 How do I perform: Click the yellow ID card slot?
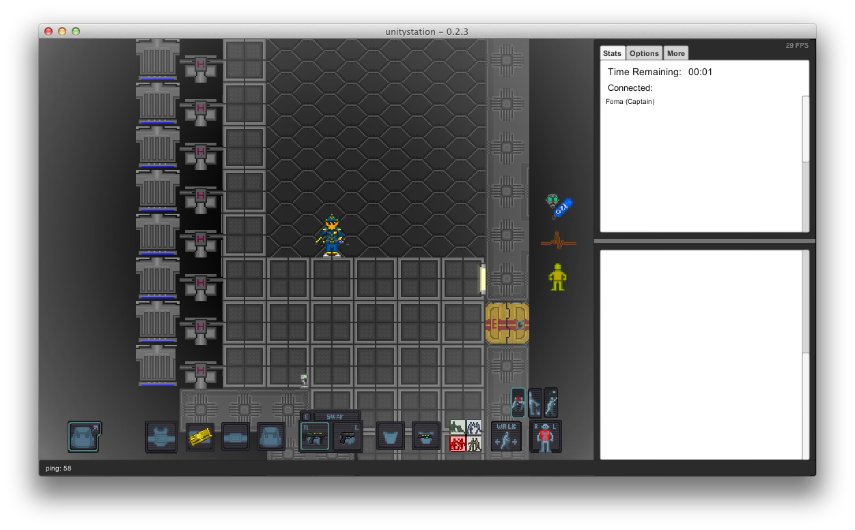coord(199,436)
